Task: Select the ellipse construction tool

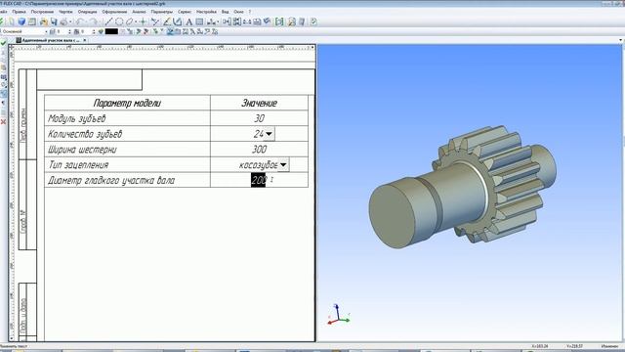Action: pyautogui.click(x=129, y=22)
